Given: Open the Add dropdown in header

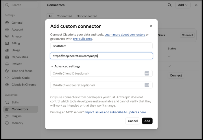Looking at the screenshot, I should [183, 5].
